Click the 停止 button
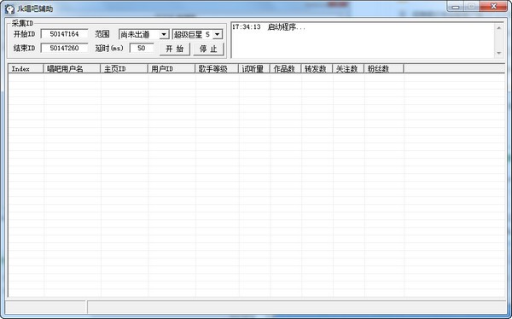This screenshot has width=512, height=319. (208, 49)
